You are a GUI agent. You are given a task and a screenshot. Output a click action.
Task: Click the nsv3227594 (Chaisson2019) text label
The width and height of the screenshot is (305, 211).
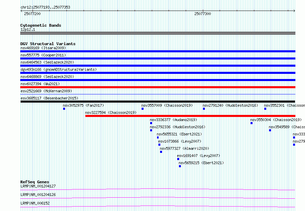point(111,113)
